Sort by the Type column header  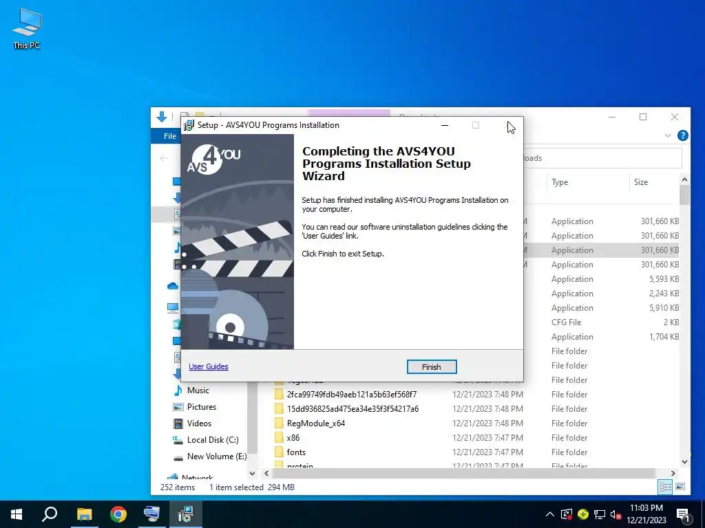[x=560, y=181]
